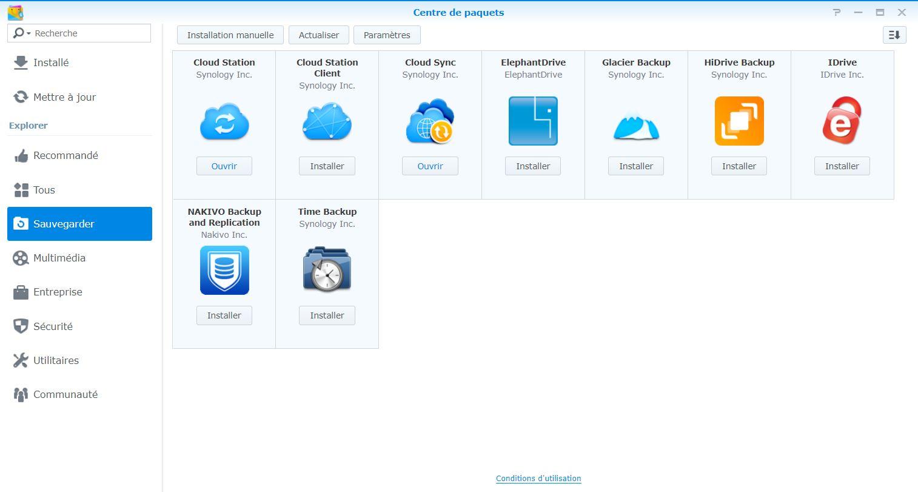The width and height of the screenshot is (918, 492).
Task: Select the NAKIVO Backup shield icon
Action: point(224,271)
